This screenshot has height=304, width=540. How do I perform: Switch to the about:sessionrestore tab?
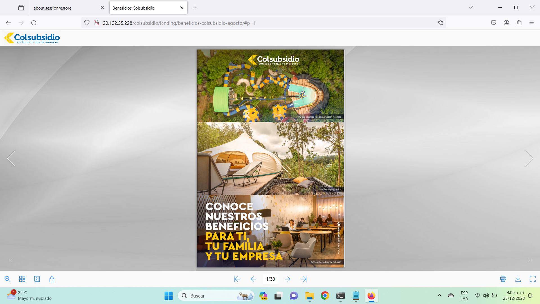[53, 8]
